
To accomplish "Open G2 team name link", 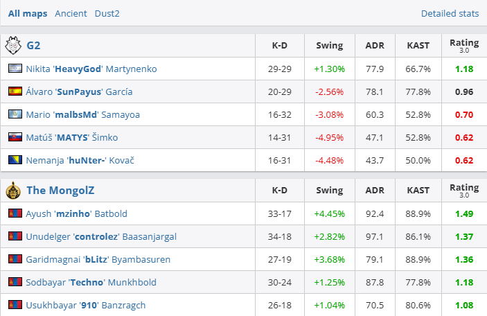I will tap(33, 46).
